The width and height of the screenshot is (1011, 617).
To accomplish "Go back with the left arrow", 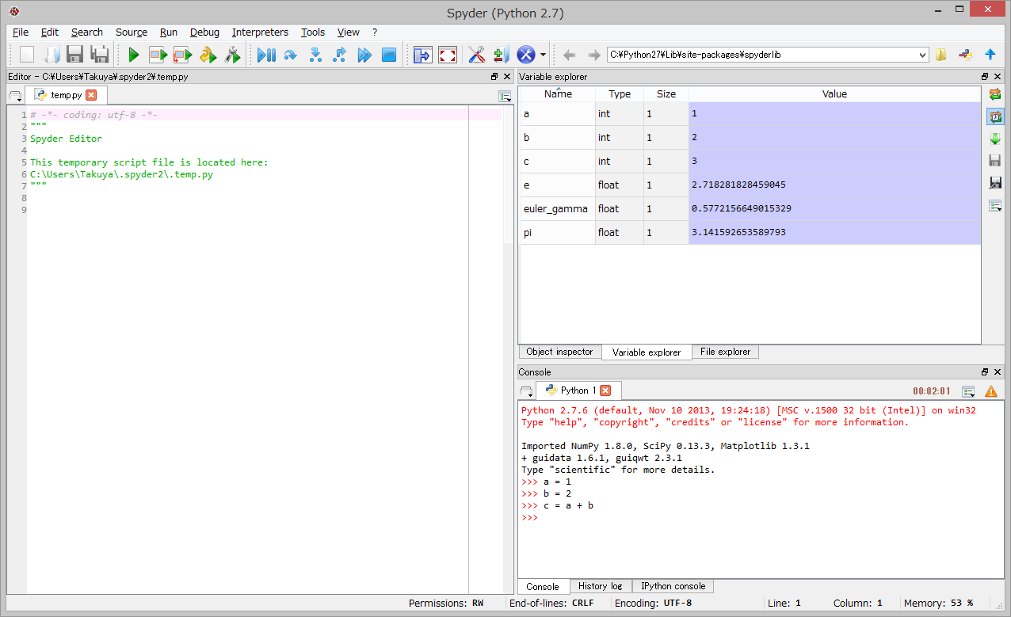I will (x=569, y=55).
